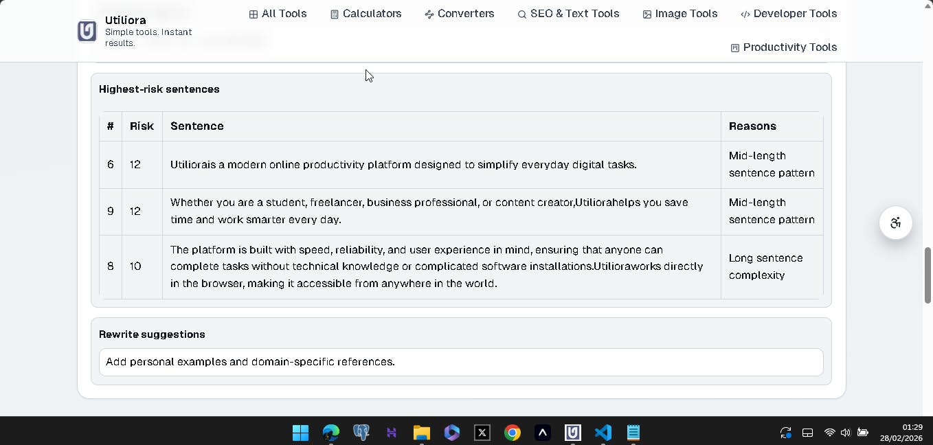933x445 pixels.
Task: Click the '#' column header
Action: [x=110, y=126]
